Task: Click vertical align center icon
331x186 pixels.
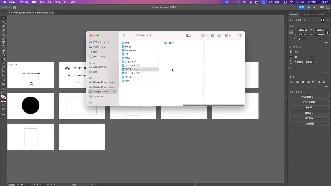Action: point(319,82)
